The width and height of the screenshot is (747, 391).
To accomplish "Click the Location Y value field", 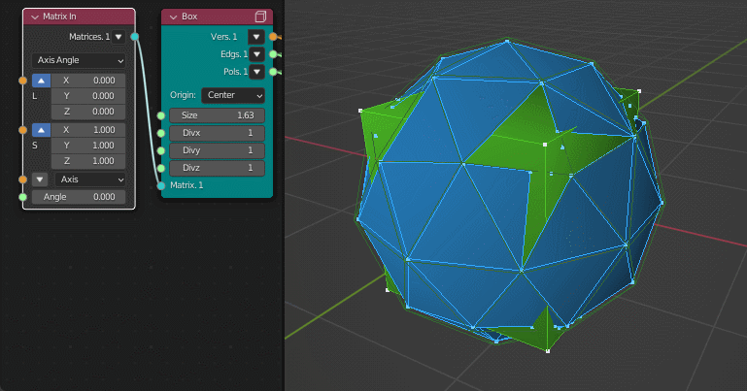I will point(88,96).
